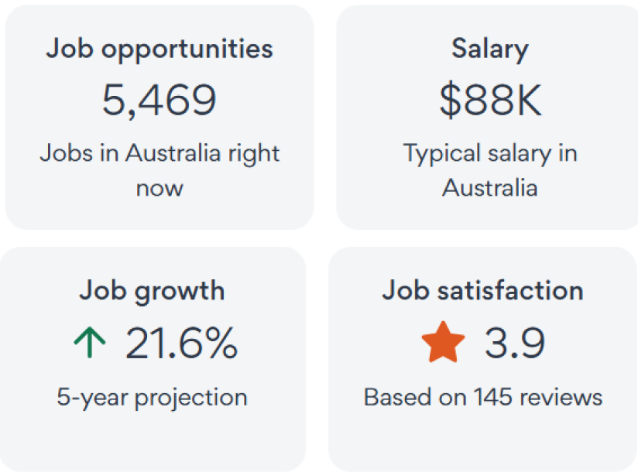Open the Based on 145 reviews text

(x=482, y=397)
